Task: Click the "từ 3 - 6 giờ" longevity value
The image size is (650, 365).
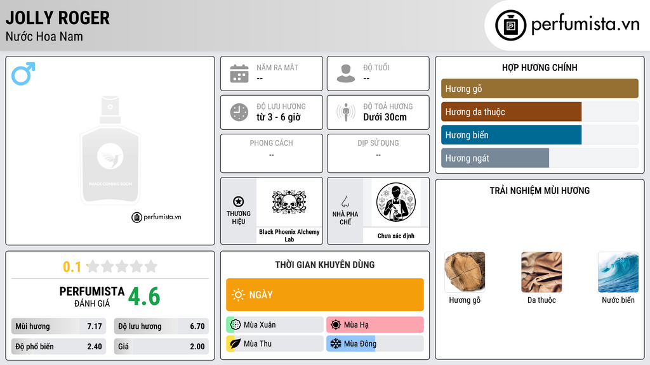Action: (278, 117)
